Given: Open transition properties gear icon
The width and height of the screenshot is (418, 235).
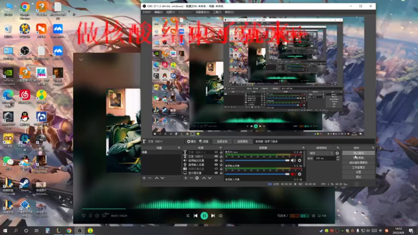Looking at the screenshot, I should coord(337,153).
